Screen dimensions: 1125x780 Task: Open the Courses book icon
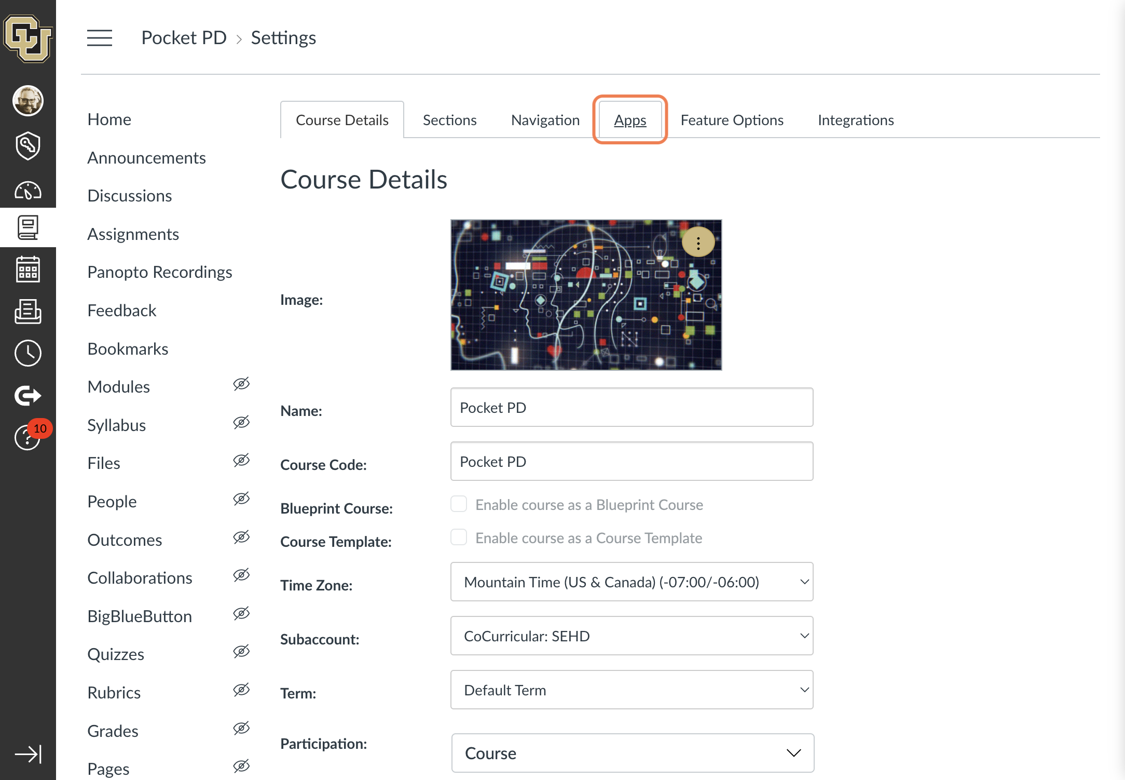(28, 227)
